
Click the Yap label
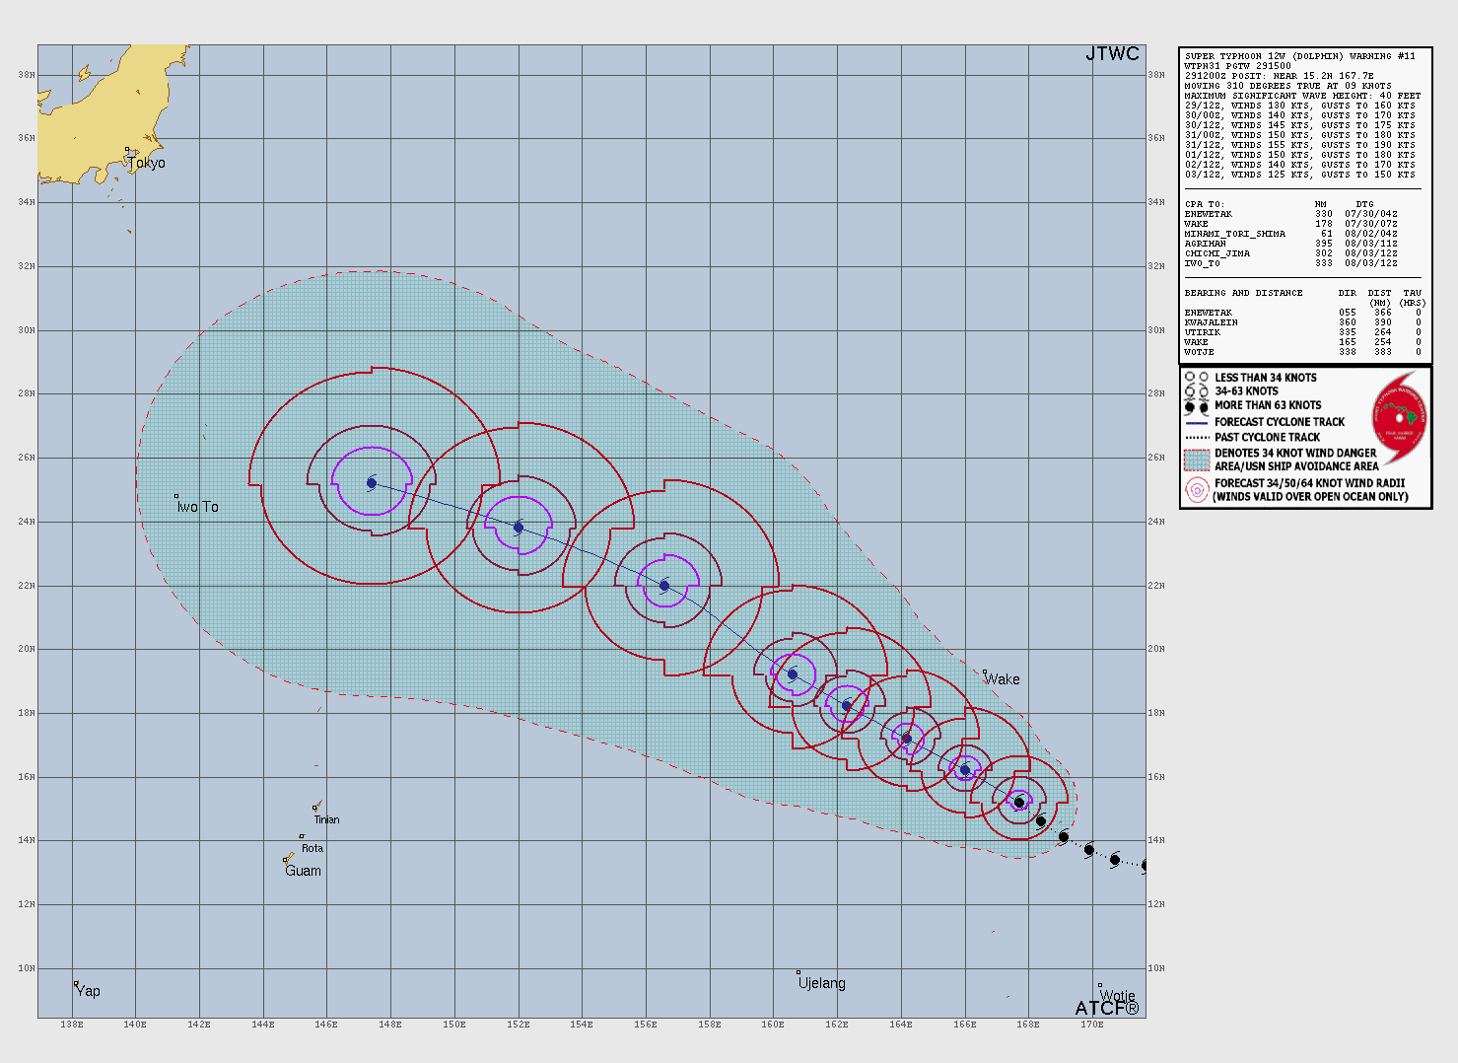(x=88, y=991)
